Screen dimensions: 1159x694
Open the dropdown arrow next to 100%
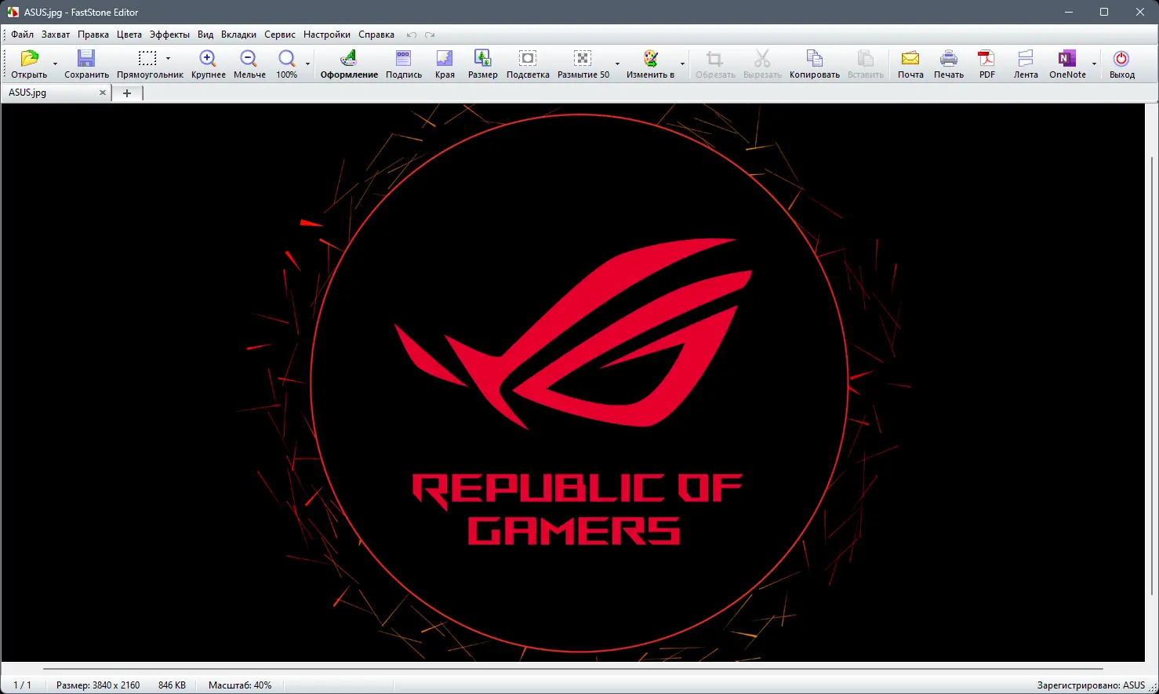click(307, 64)
